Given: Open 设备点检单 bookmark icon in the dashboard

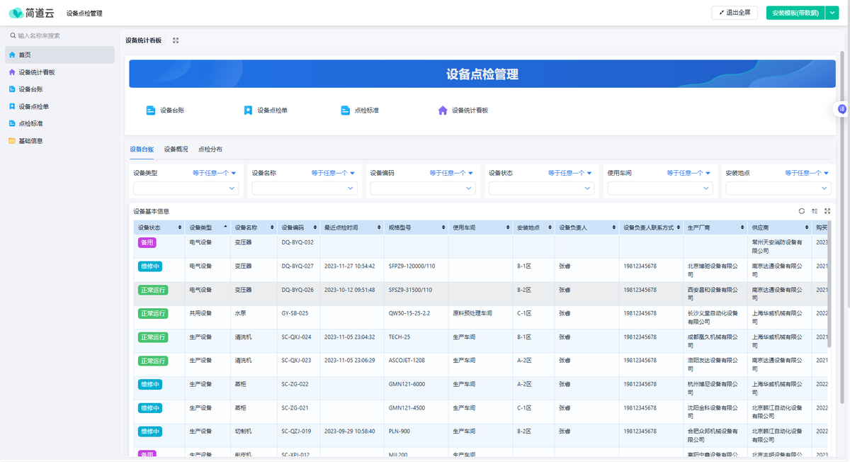Looking at the screenshot, I should pyautogui.click(x=248, y=111).
